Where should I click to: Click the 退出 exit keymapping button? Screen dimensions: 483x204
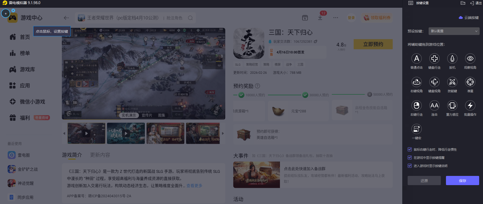pos(476,3)
